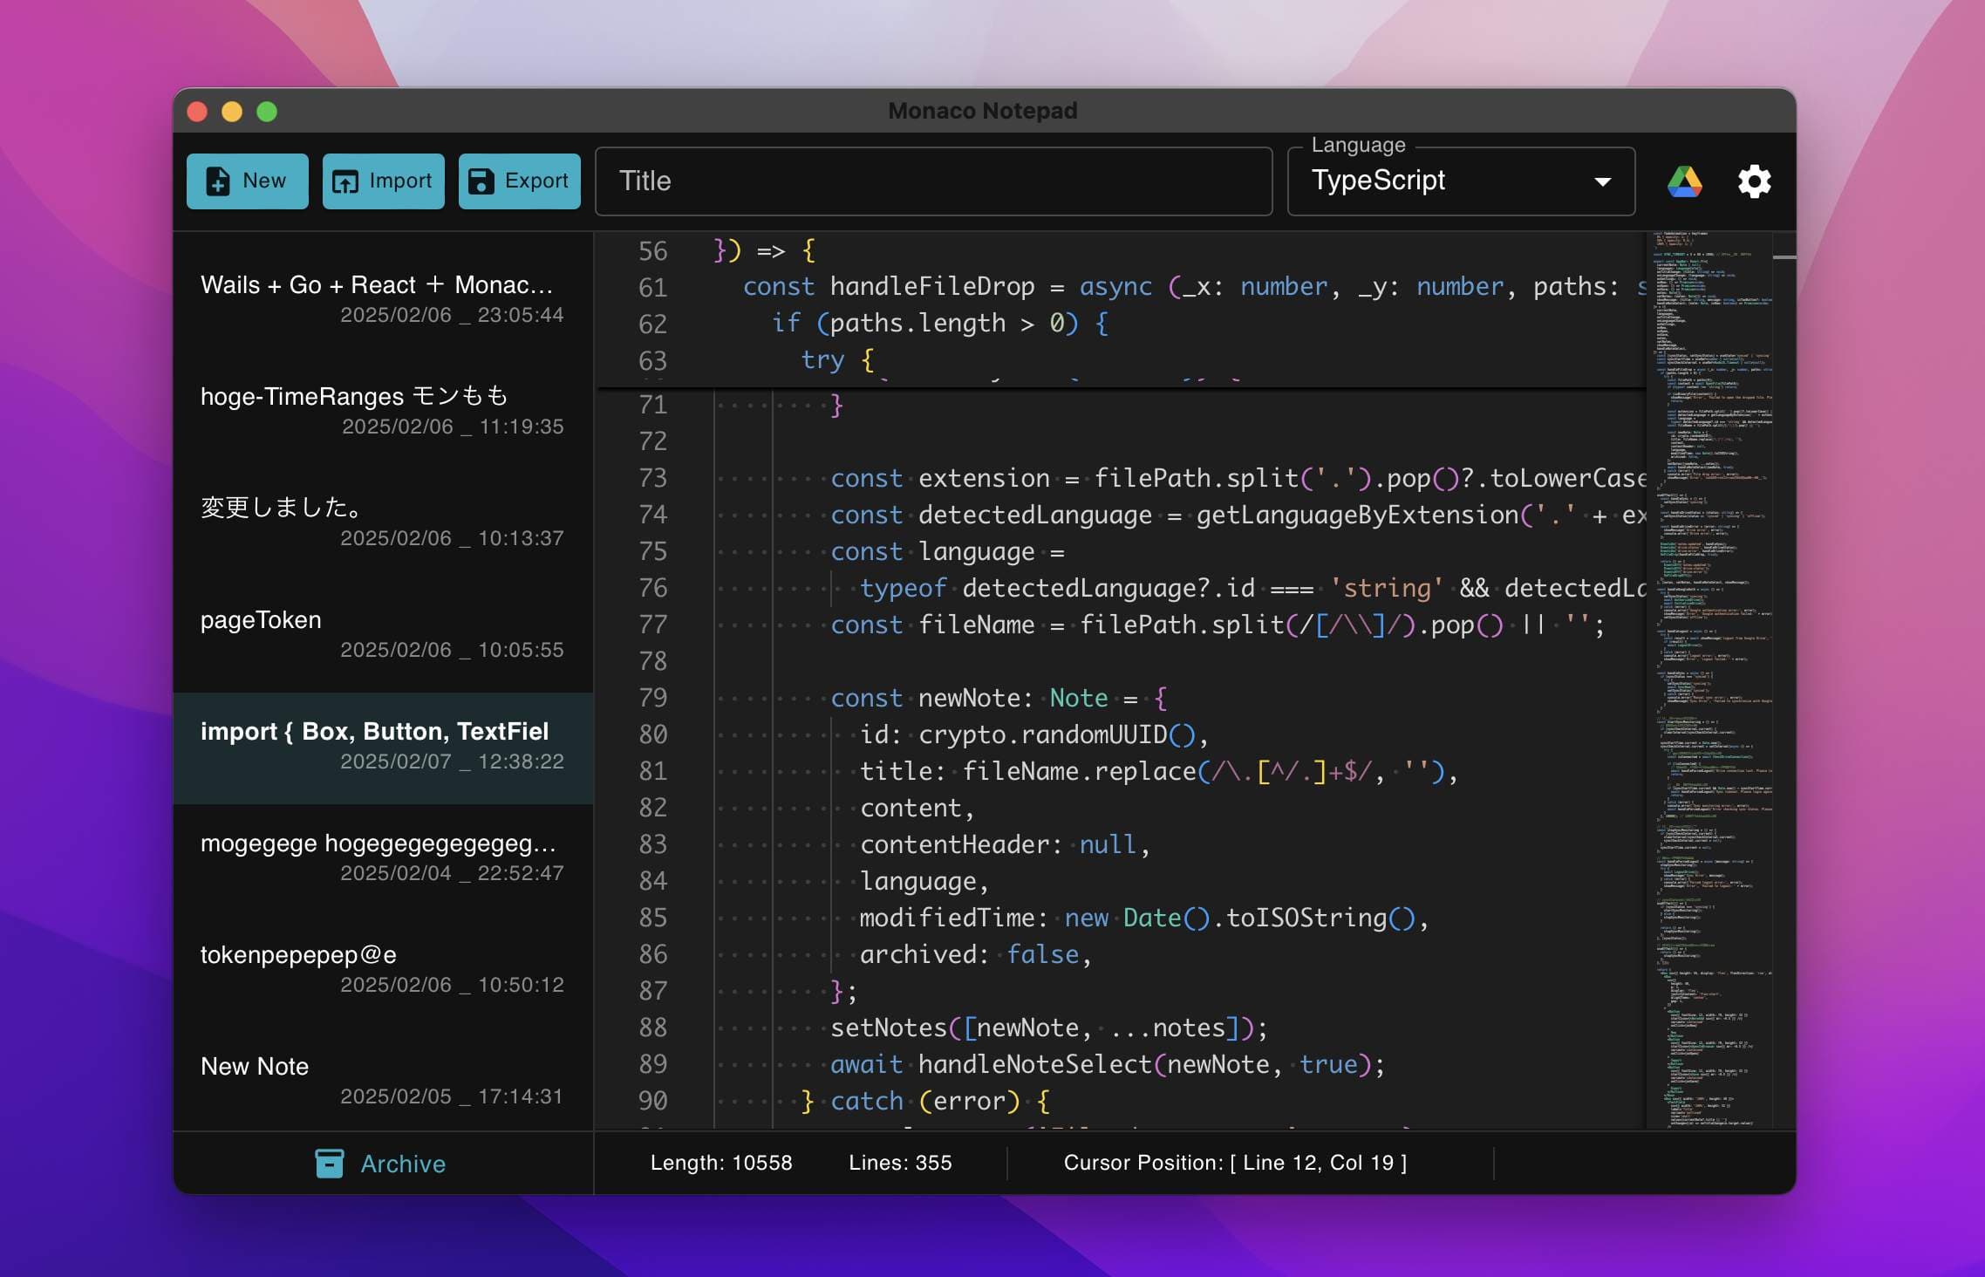The height and width of the screenshot is (1277, 1985).
Task: Open settings gear icon
Action: point(1754,181)
